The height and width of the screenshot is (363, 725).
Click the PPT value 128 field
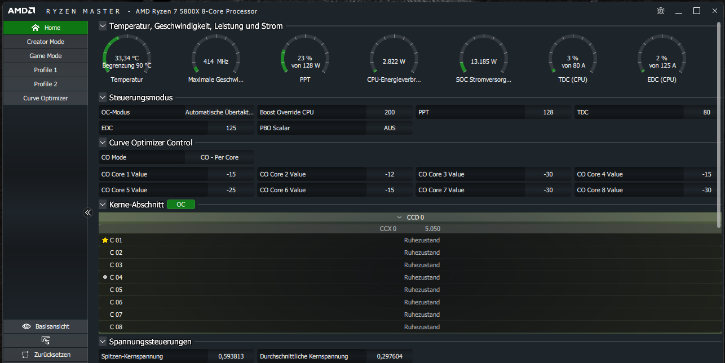(x=548, y=112)
